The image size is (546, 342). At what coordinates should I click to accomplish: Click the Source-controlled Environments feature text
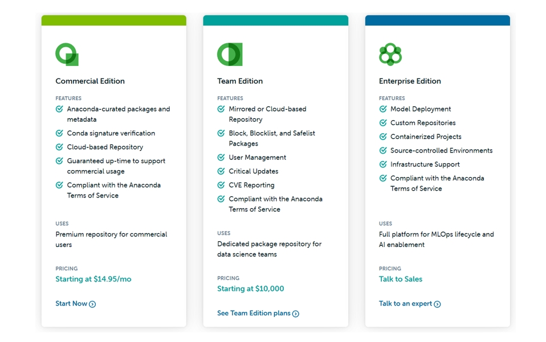click(x=442, y=150)
